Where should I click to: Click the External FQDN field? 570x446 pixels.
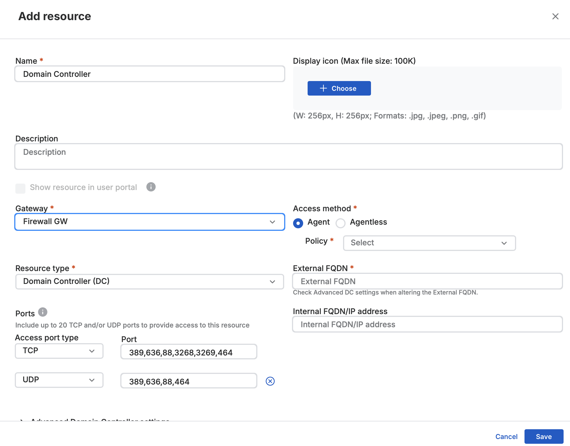(x=427, y=281)
